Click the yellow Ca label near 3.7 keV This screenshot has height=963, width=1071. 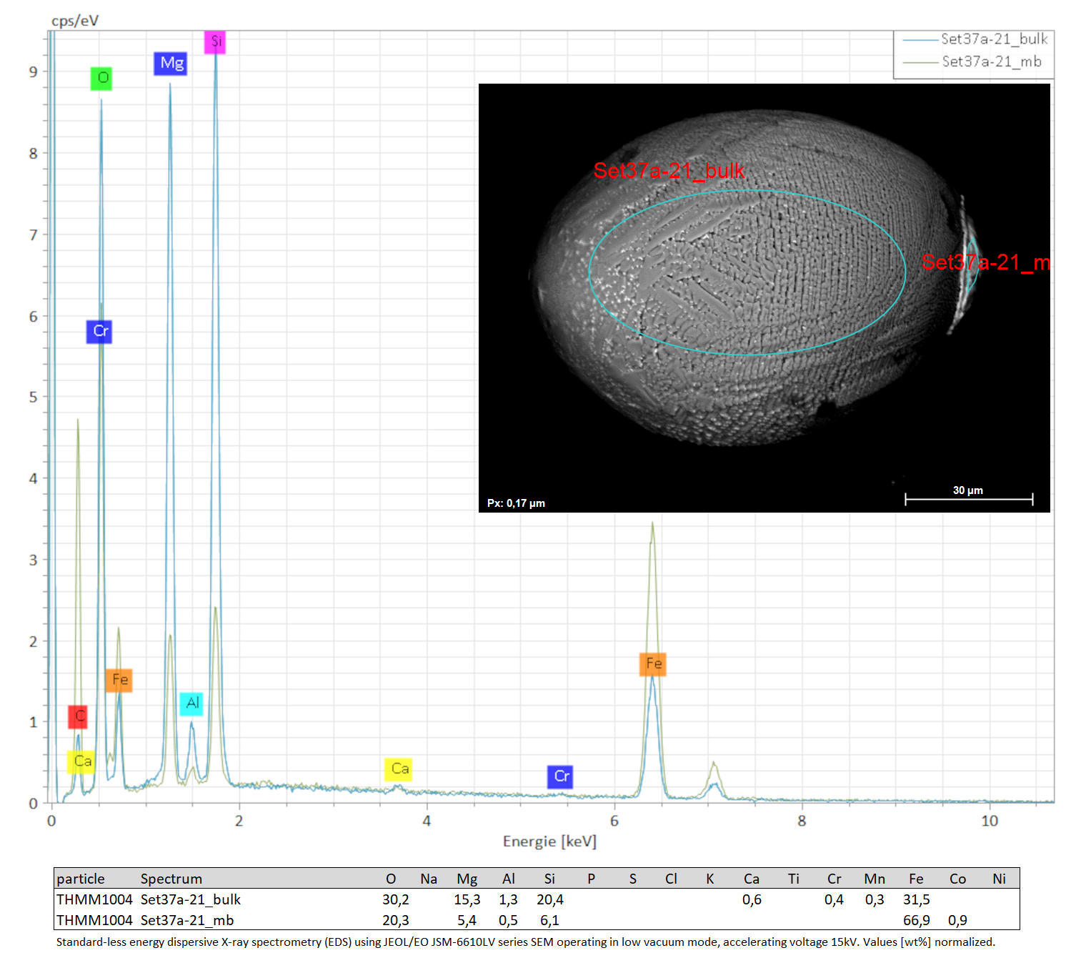[399, 769]
